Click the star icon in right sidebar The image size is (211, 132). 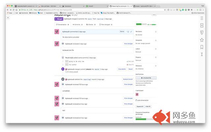coord(202,40)
